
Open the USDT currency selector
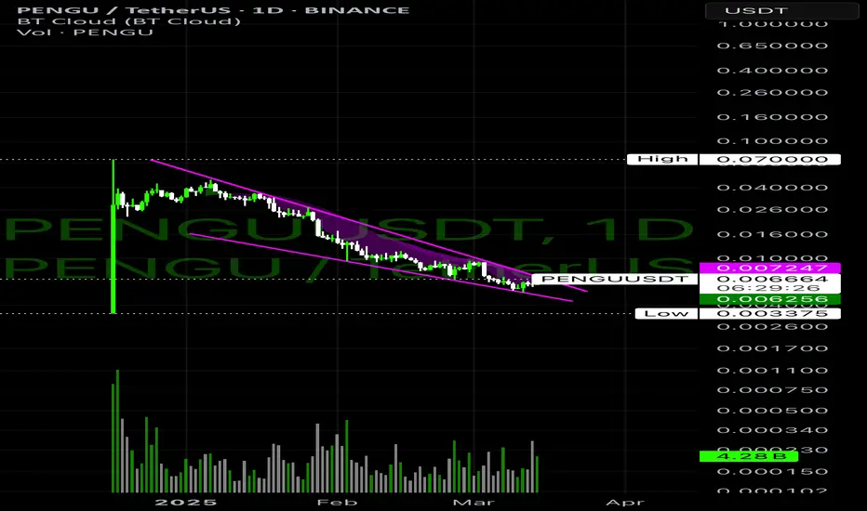click(x=781, y=10)
